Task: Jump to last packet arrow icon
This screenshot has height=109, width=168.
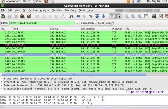Action: pyautogui.click(x=104, y=16)
